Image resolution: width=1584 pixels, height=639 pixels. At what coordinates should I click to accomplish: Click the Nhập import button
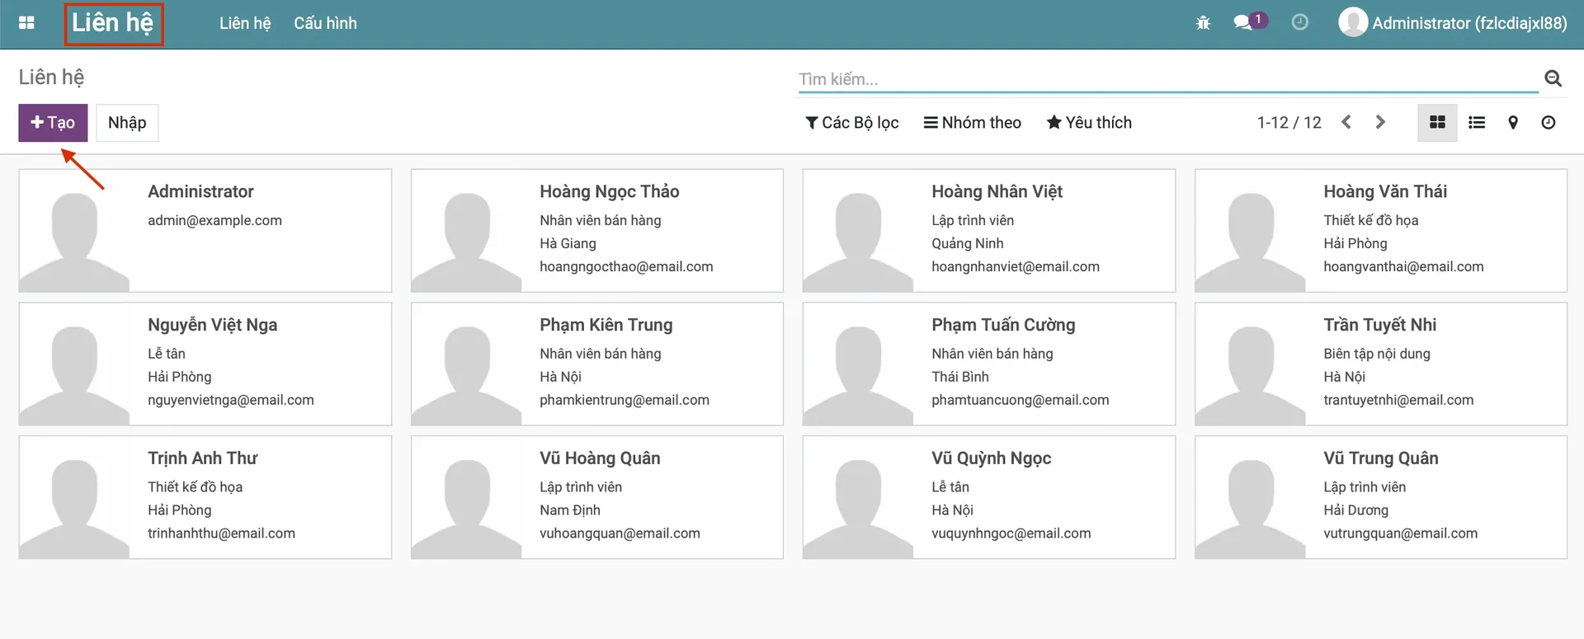(127, 122)
